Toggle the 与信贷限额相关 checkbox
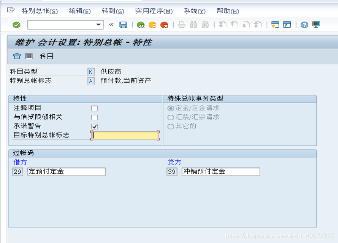The image size is (338, 243). pyautogui.click(x=94, y=118)
